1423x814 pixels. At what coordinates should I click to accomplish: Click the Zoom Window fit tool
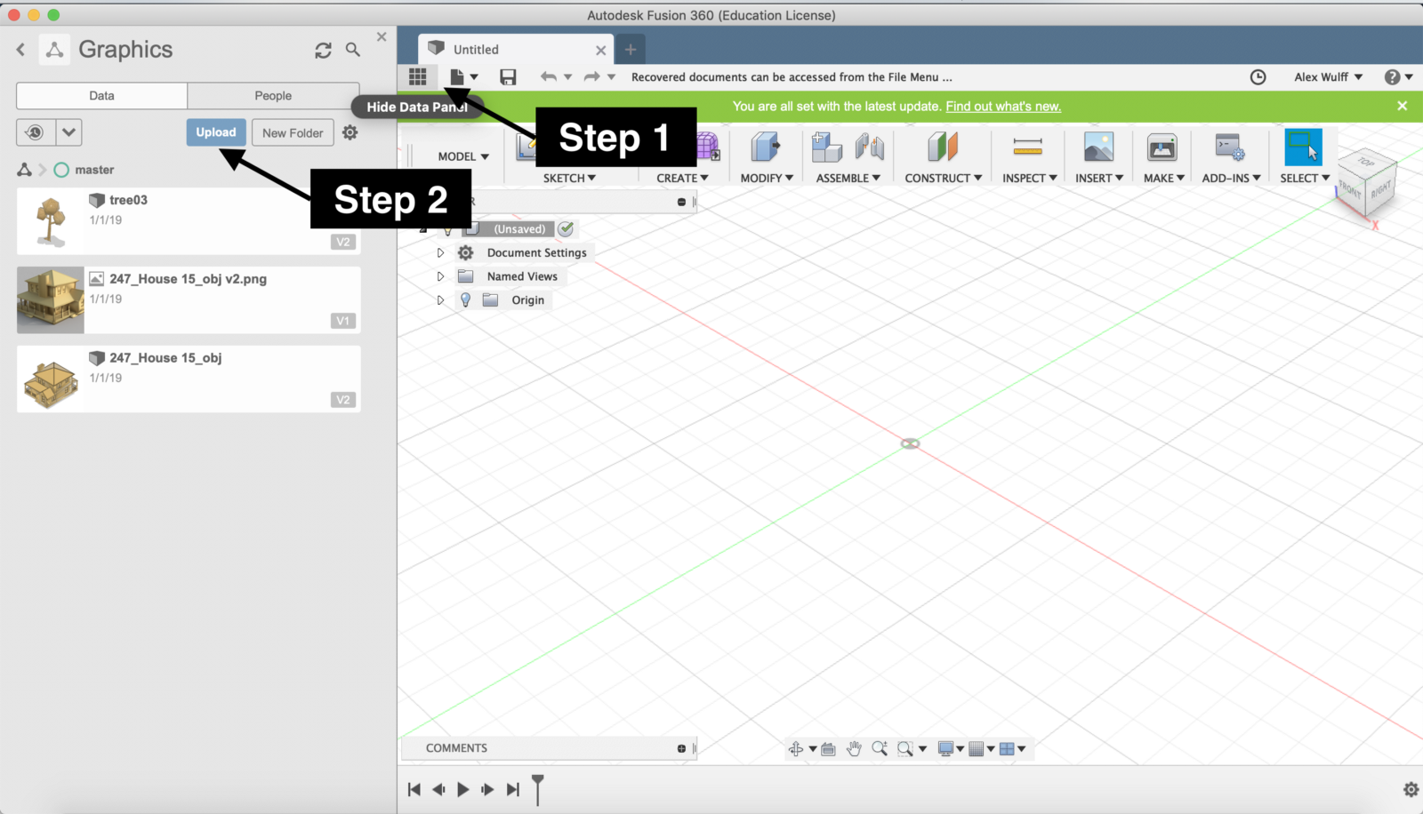tap(905, 749)
